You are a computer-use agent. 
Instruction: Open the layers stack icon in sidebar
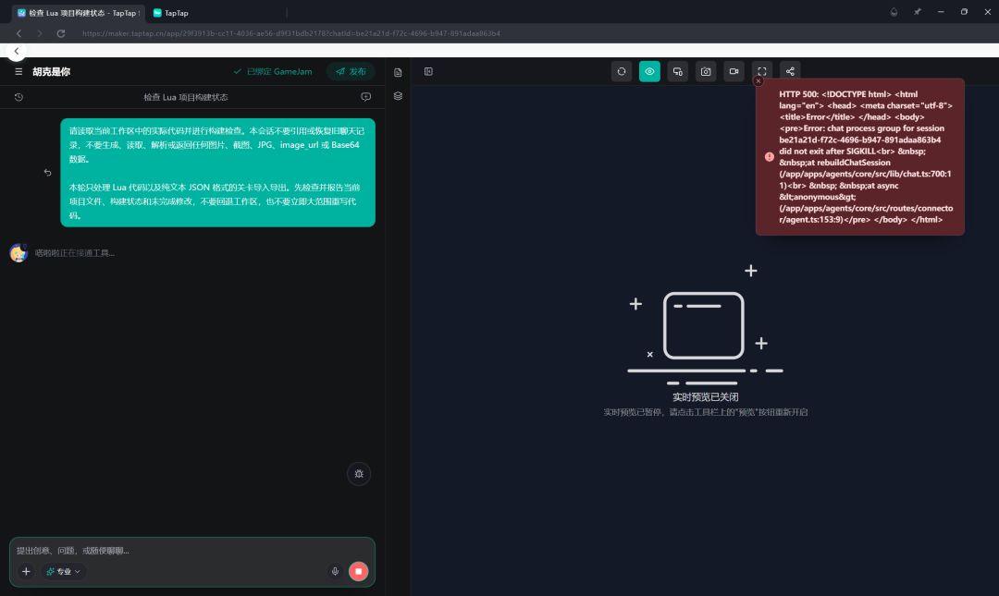(398, 96)
